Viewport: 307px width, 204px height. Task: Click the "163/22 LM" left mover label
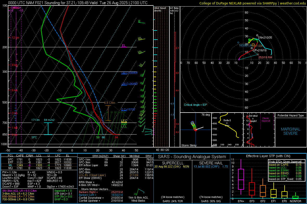pos(246,45)
